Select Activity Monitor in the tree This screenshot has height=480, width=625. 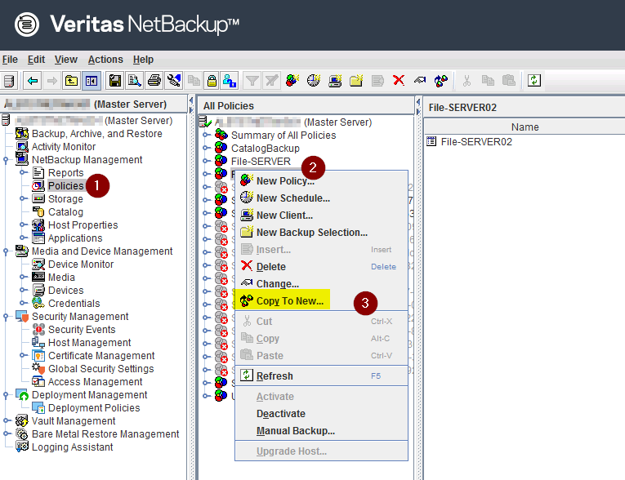63,147
